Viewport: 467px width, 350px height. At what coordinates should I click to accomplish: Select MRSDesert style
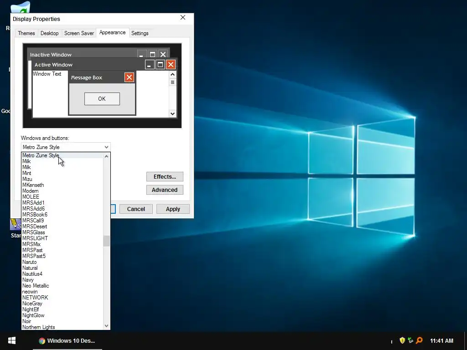(62, 226)
